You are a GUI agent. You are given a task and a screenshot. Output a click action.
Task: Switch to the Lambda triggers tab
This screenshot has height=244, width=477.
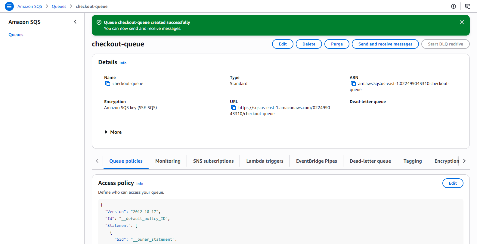pos(265,161)
